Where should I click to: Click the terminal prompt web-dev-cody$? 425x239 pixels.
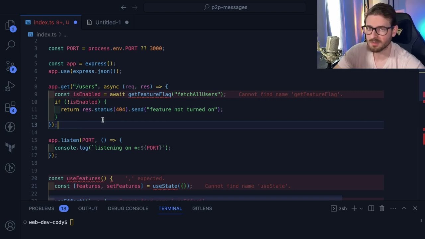[48, 222]
